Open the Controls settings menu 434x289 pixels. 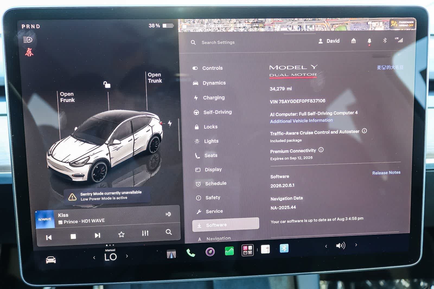(x=208, y=68)
